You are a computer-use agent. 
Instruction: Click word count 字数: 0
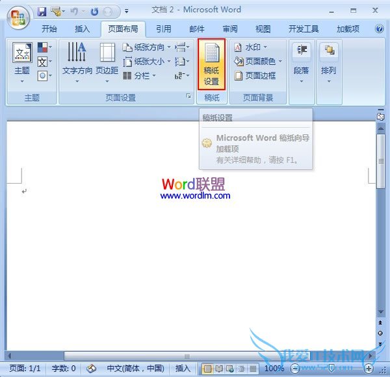coord(64,369)
